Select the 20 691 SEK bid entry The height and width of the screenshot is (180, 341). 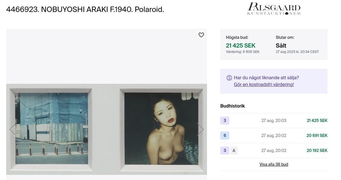click(x=317, y=135)
